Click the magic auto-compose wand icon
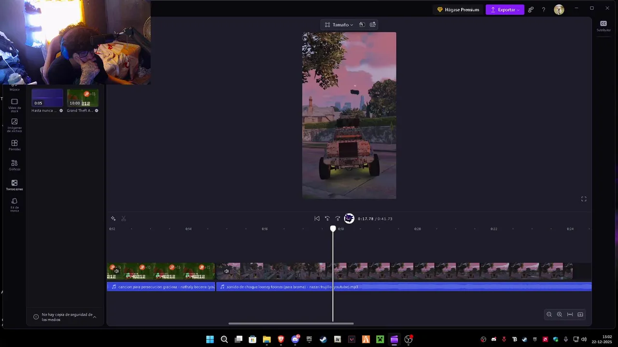The image size is (618, 347). [113, 219]
